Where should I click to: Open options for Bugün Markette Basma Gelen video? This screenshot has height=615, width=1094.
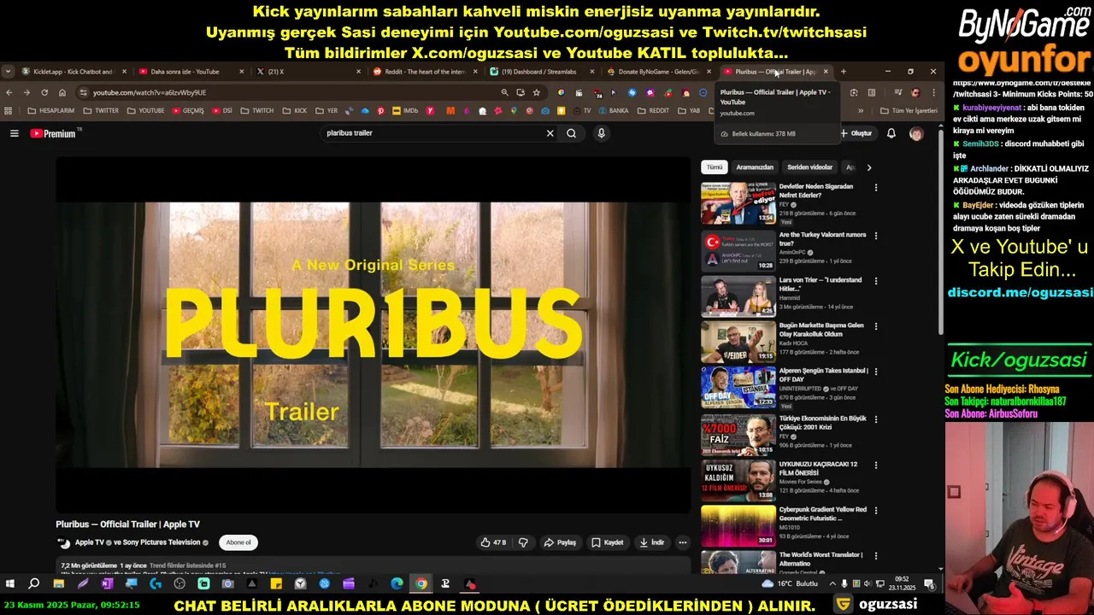pos(875,326)
